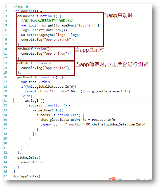Image resolution: width=162 pixels, height=190 pixels.
Task: Click the red annotation 当app启动时
Action: click(118, 15)
